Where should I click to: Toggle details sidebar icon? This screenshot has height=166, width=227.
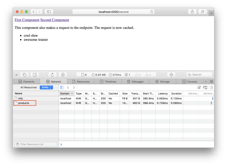click(x=211, y=87)
